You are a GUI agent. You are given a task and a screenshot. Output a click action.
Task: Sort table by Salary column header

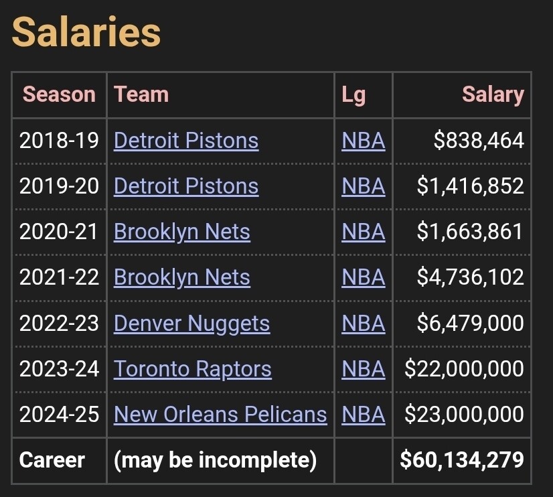tap(493, 94)
